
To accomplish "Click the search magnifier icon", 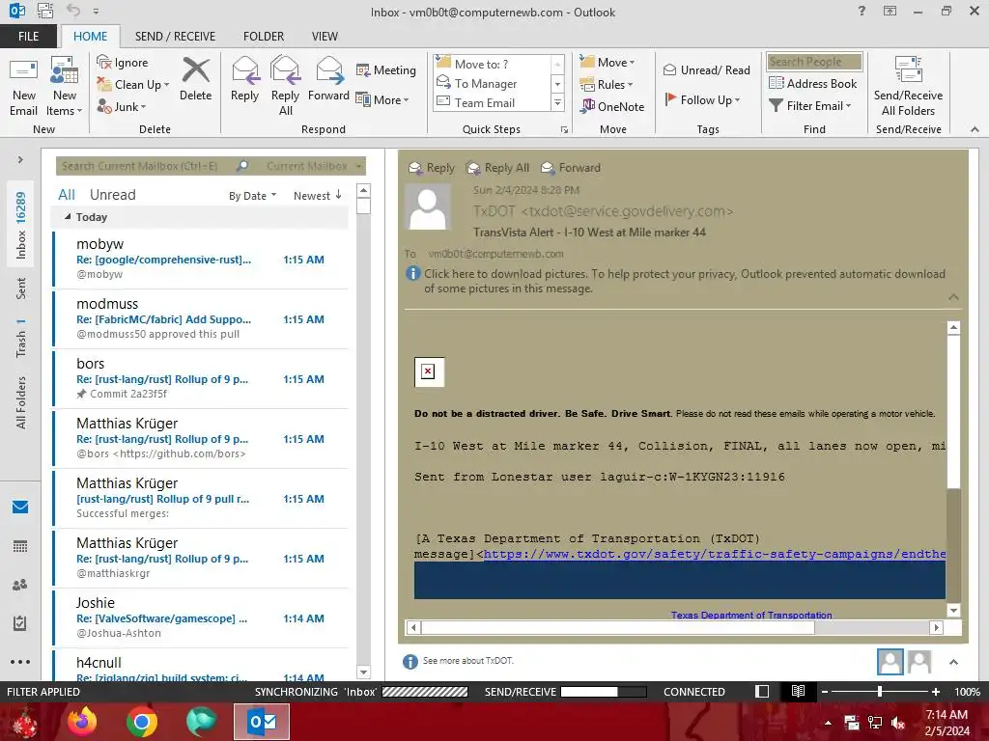I will tap(242, 166).
